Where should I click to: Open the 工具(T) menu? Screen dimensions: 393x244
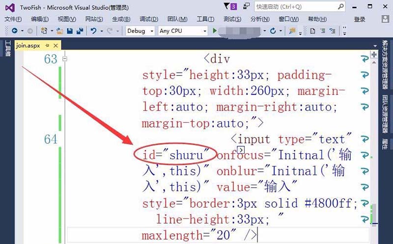[205, 19]
